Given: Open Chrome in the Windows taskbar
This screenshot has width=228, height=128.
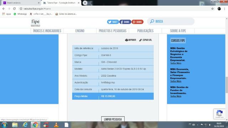Looking at the screenshot, I should pyautogui.click(x=35, y=125).
